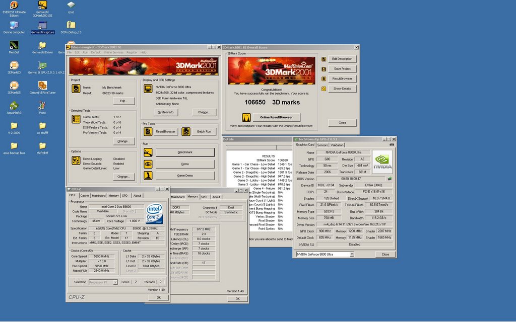Launch the AquaMark3 desktop icon
The width and height of the screenshot is (516, 322).
(x=14, y=106)
